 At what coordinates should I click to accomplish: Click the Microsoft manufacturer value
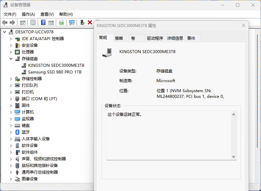[166, 81]
